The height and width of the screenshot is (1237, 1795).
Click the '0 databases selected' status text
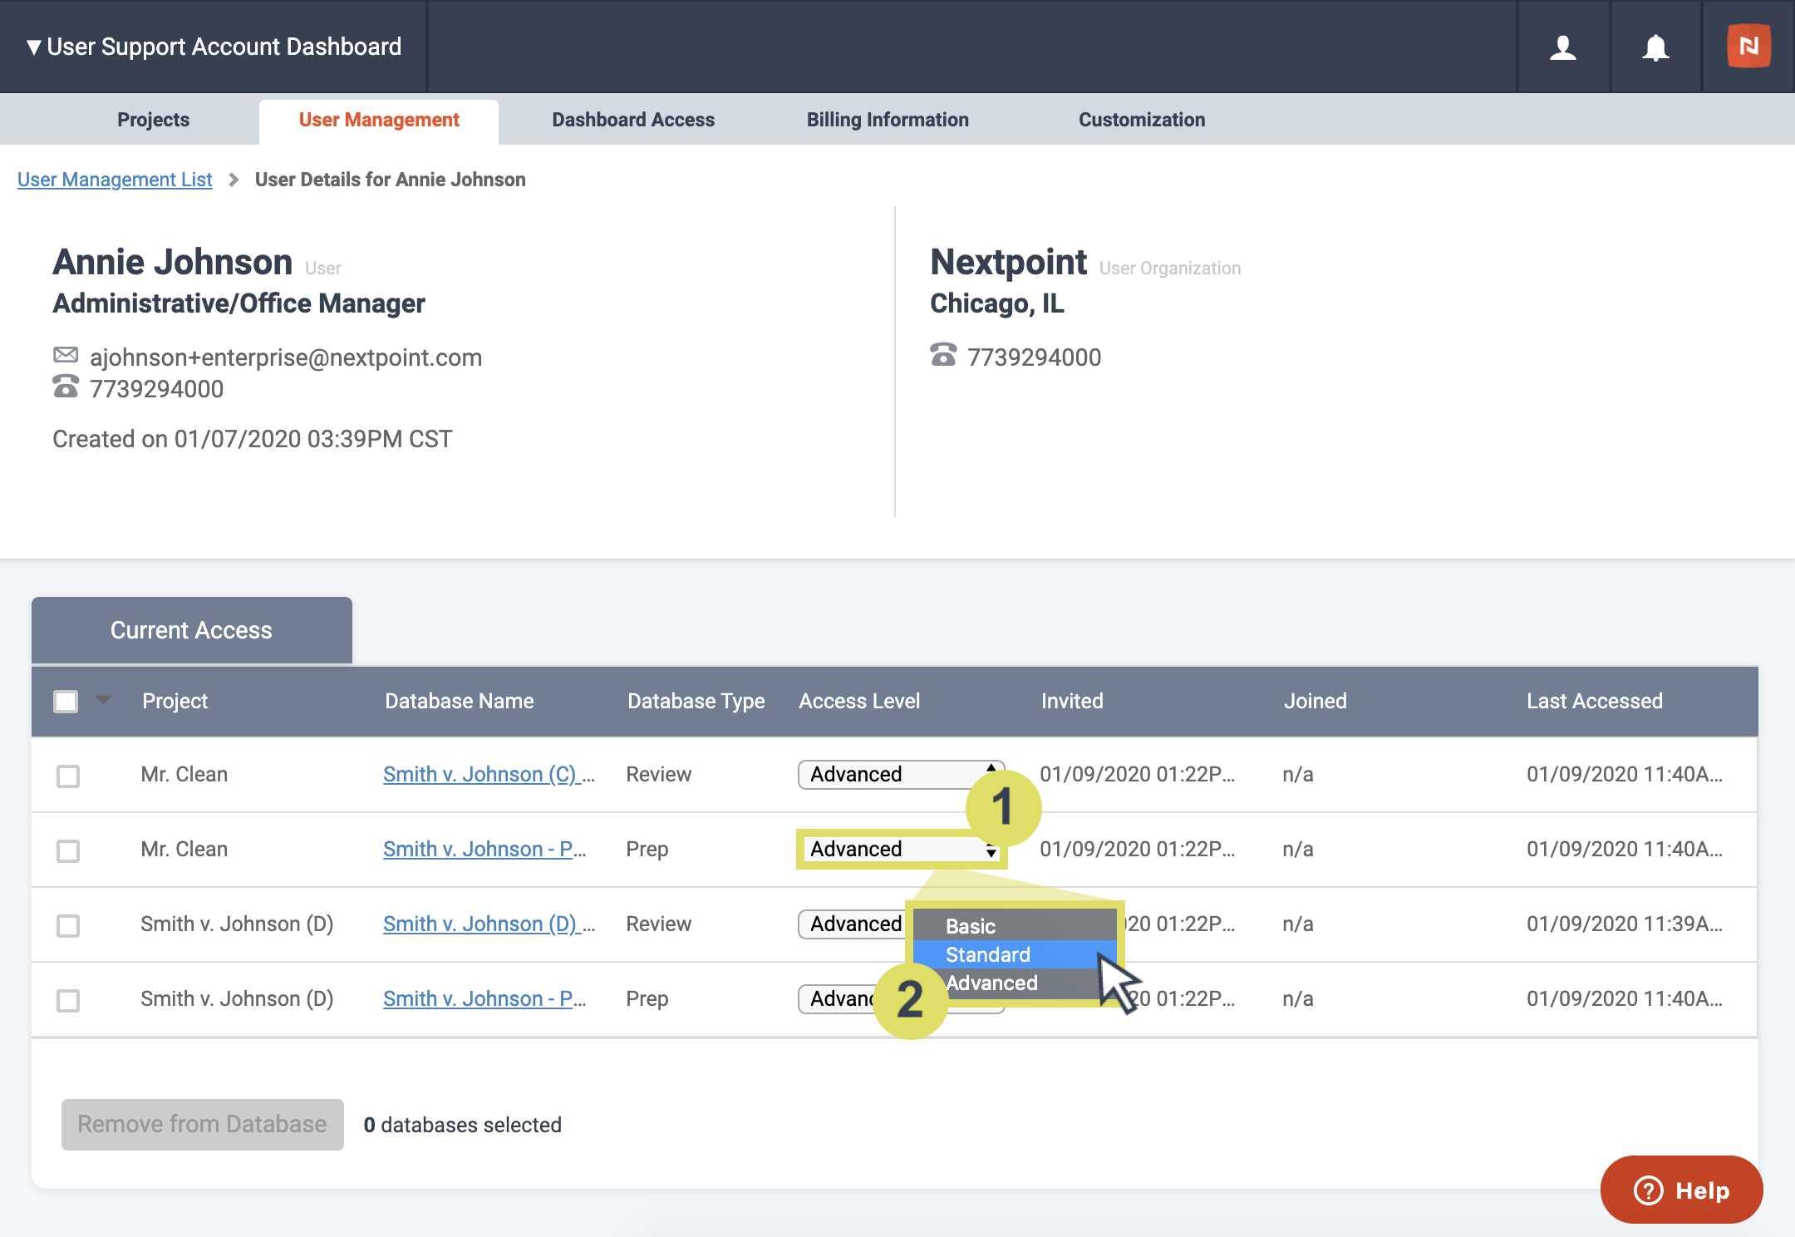click(463, 1125)
